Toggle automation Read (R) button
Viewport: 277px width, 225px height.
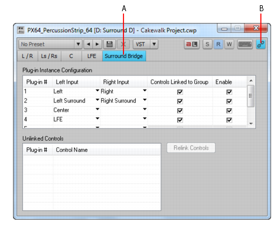219,44
